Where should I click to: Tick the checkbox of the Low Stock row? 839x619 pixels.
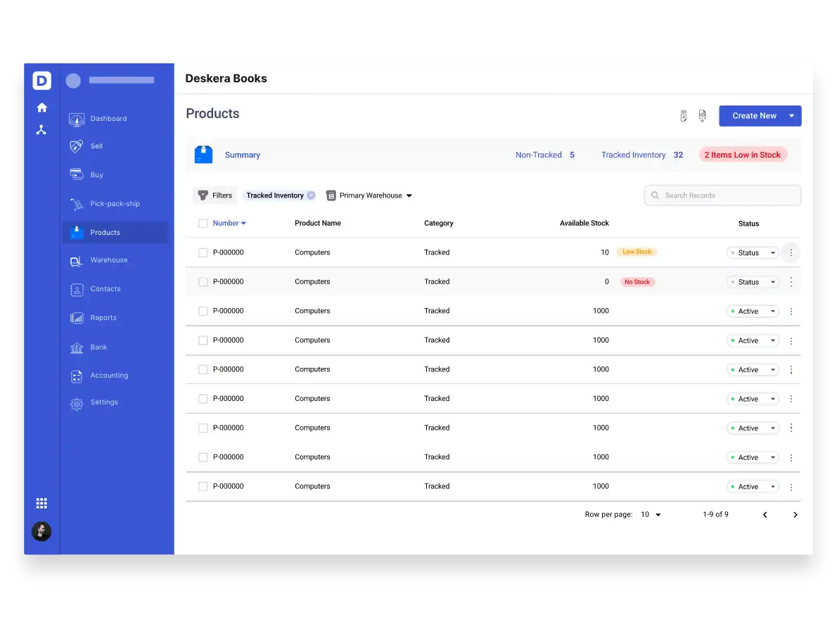(203, 253)
